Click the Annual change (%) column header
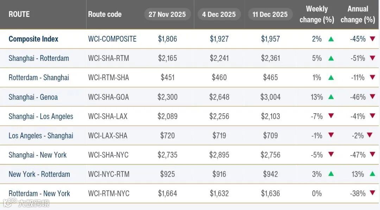Viewport: 380px width, 210px height. [x=358, y=14]
